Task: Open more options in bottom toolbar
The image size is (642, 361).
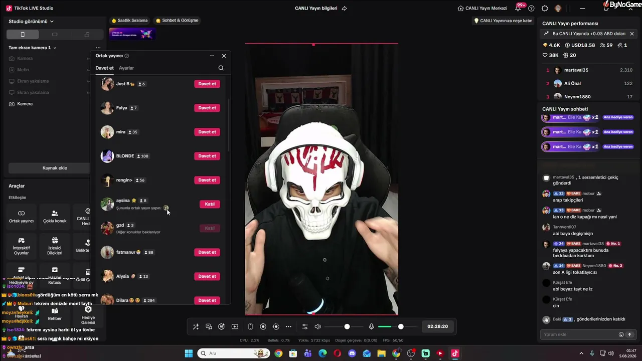Action: pyautogui.click(x=288, y=326)
